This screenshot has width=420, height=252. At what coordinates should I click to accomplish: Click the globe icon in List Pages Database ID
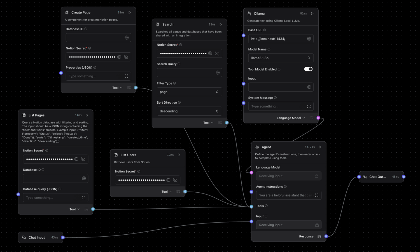tap(84, 178)
